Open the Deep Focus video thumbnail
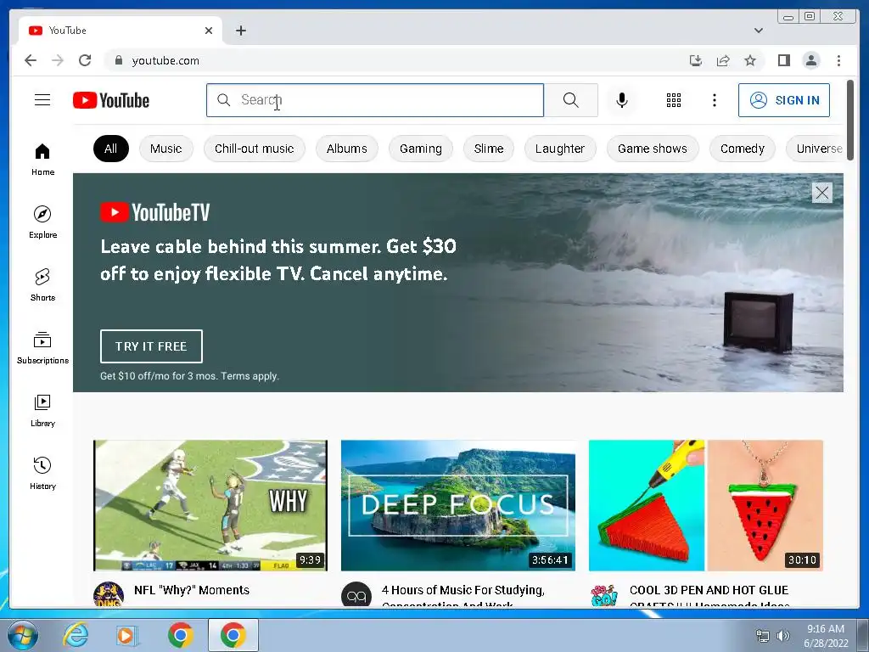Image resolution: width=869 pixels, height=652 pixels. 457,505
